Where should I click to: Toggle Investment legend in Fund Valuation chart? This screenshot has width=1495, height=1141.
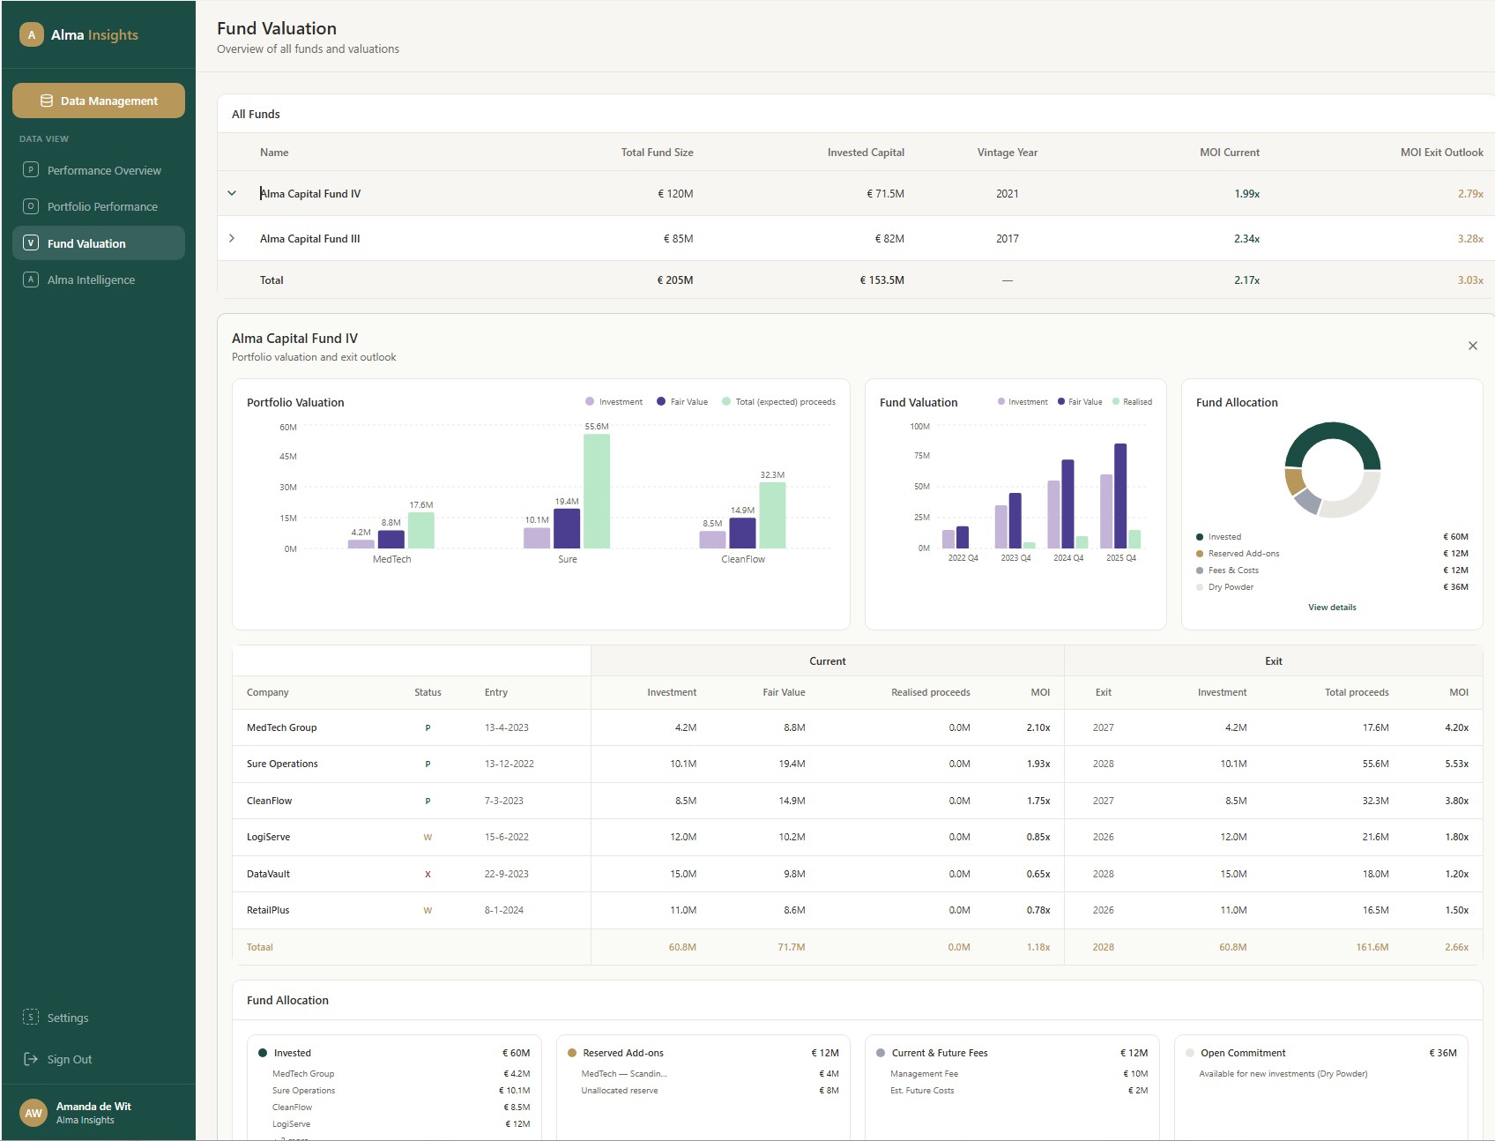[1023, 401]
